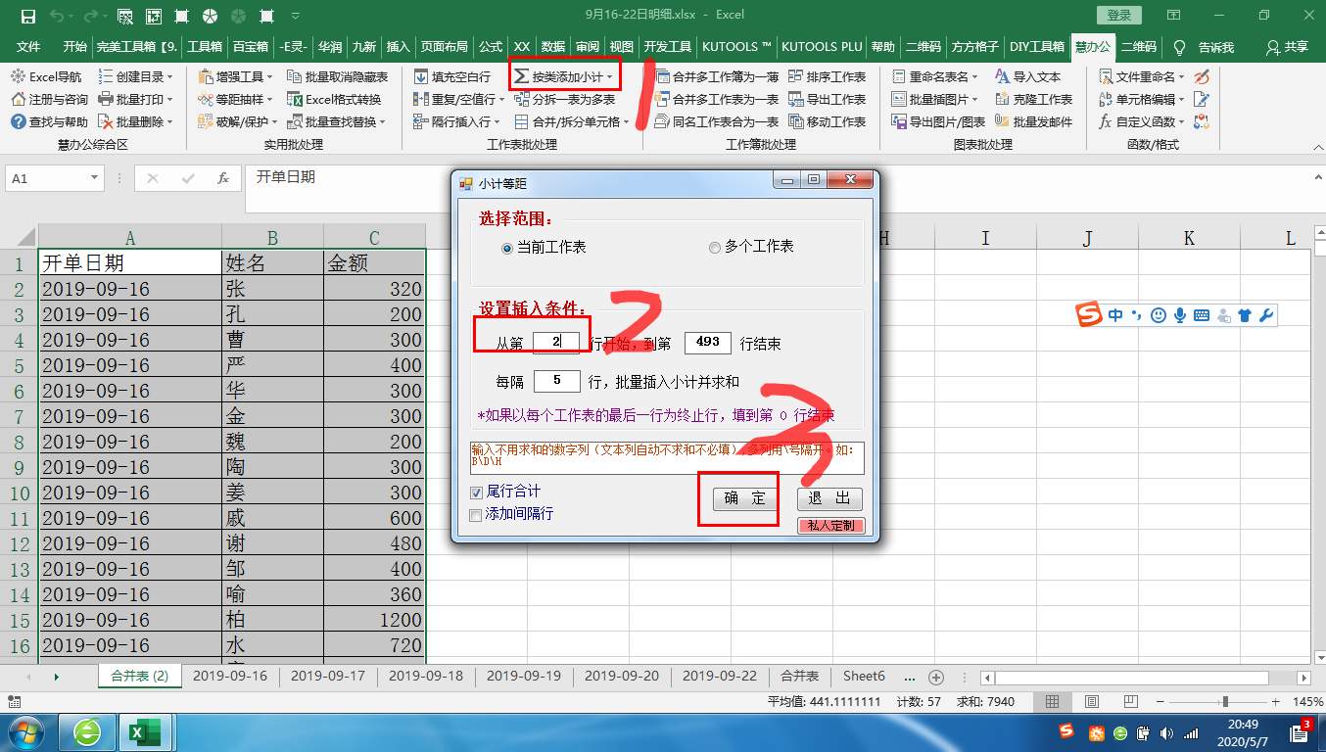Viewport: 1326px width, 752px height.
Task: Open Excel导航 navigation tool
Action: pyautogui.click(x=46, y=76)
